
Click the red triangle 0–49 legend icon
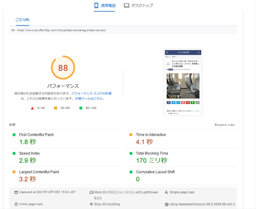(x=32, y=108)
